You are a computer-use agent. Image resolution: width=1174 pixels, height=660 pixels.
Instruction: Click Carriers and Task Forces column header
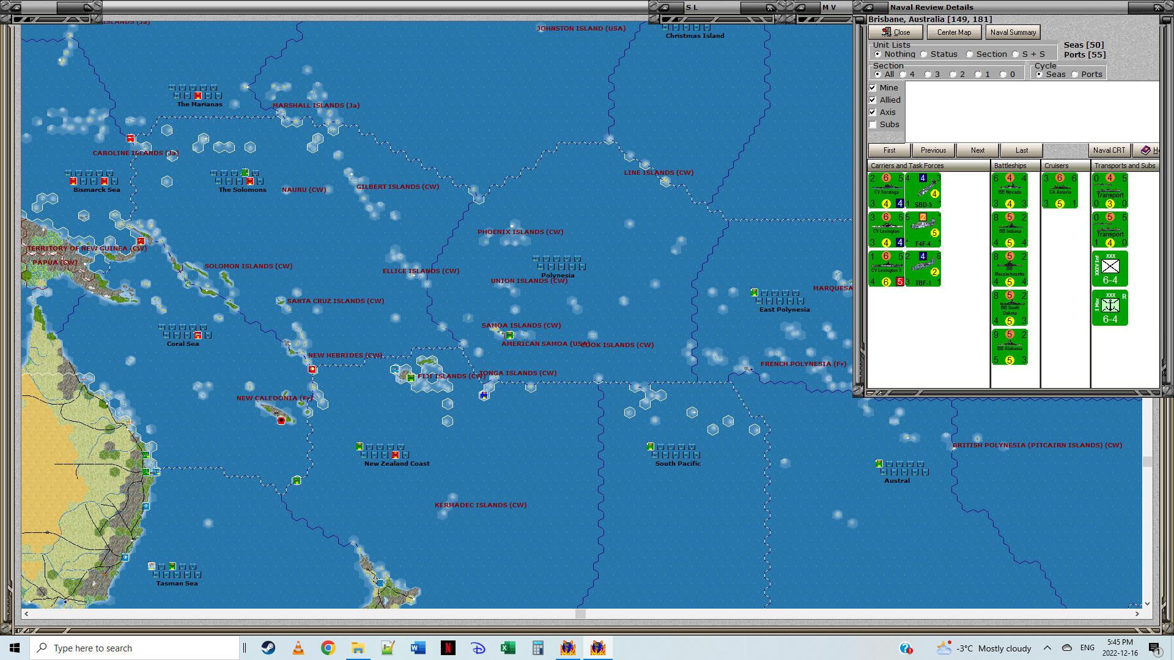click(929, 166)
